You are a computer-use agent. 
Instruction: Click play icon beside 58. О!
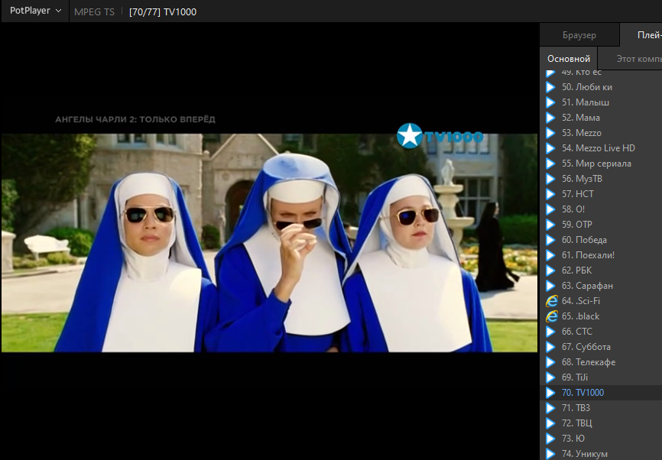(550, 209)
